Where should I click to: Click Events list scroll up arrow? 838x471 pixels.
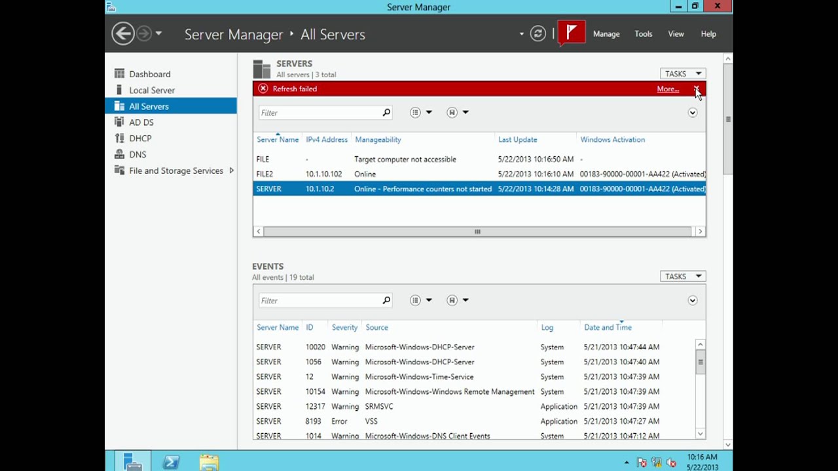tap(700, 345)
